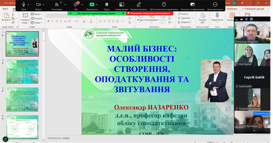Viewport: 273px width, 143px height.
Task: Open Zoom chat with unread message
Action: 76,4
